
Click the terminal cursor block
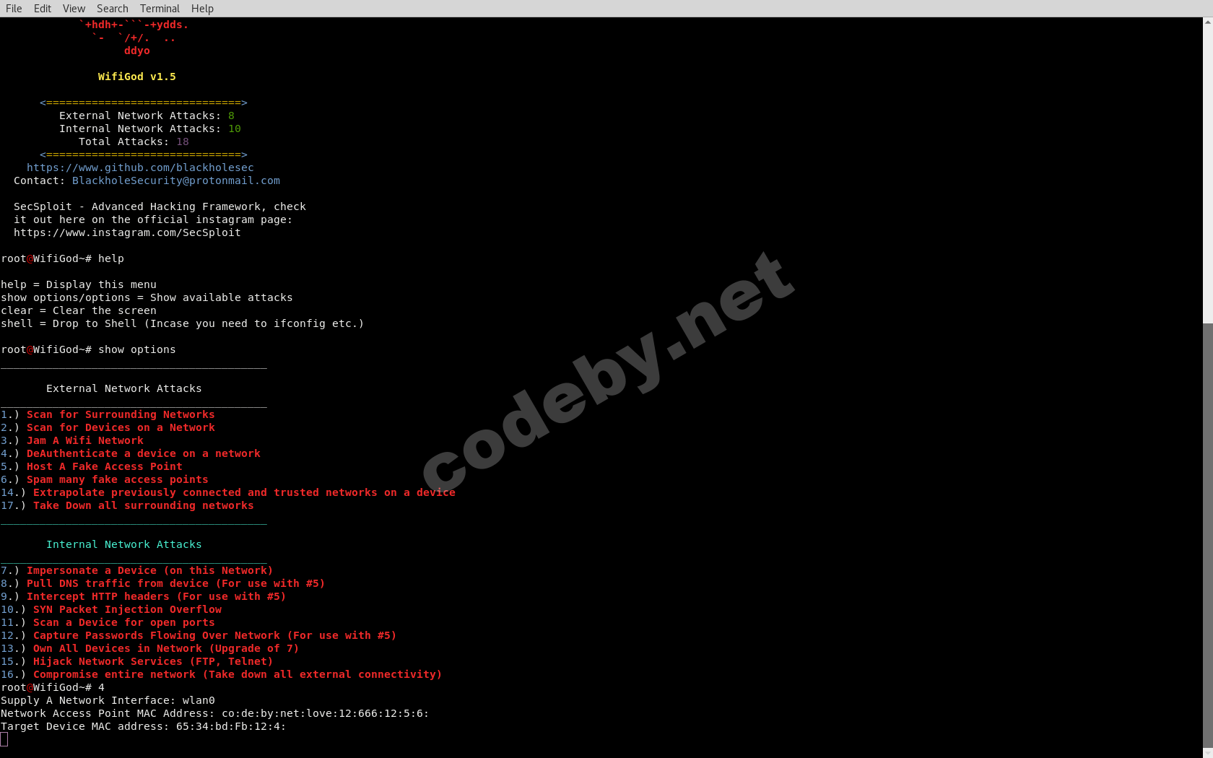(x=4, y=739)
